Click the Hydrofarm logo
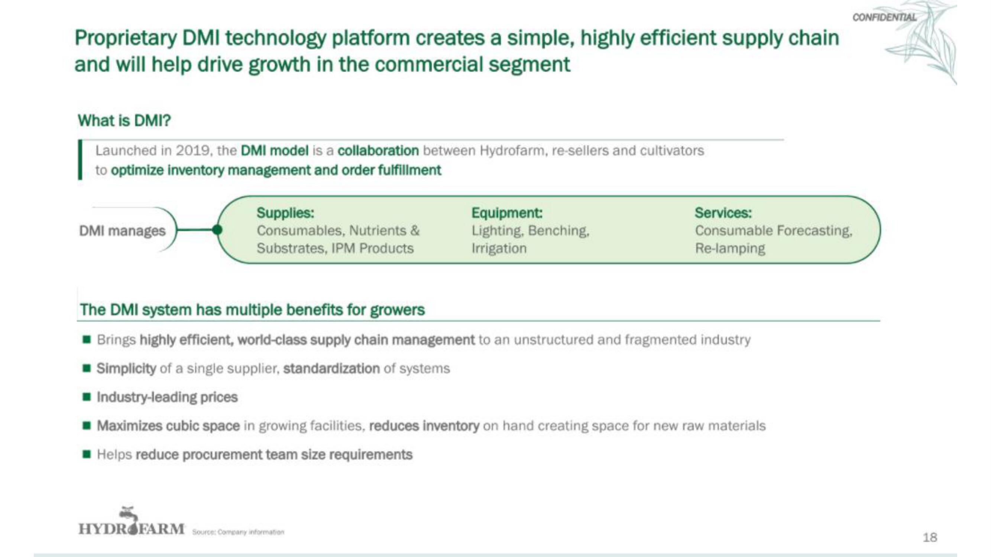The image size is (991, 557). (x=132, y=522)
